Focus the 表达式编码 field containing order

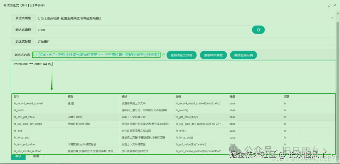click(143, 30)
